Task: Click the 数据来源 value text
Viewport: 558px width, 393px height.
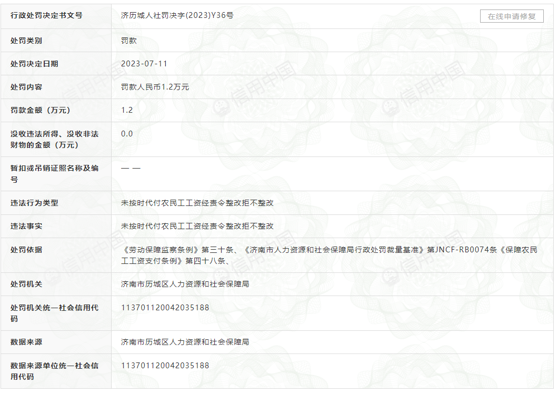Action: tap(185, 342)
